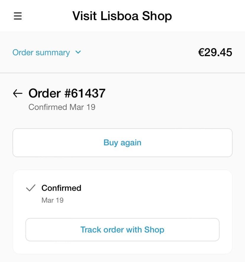Viewport: 245px width, 262px height.
Task: Tap the €29.45 order total
Action: coord(215,52)
